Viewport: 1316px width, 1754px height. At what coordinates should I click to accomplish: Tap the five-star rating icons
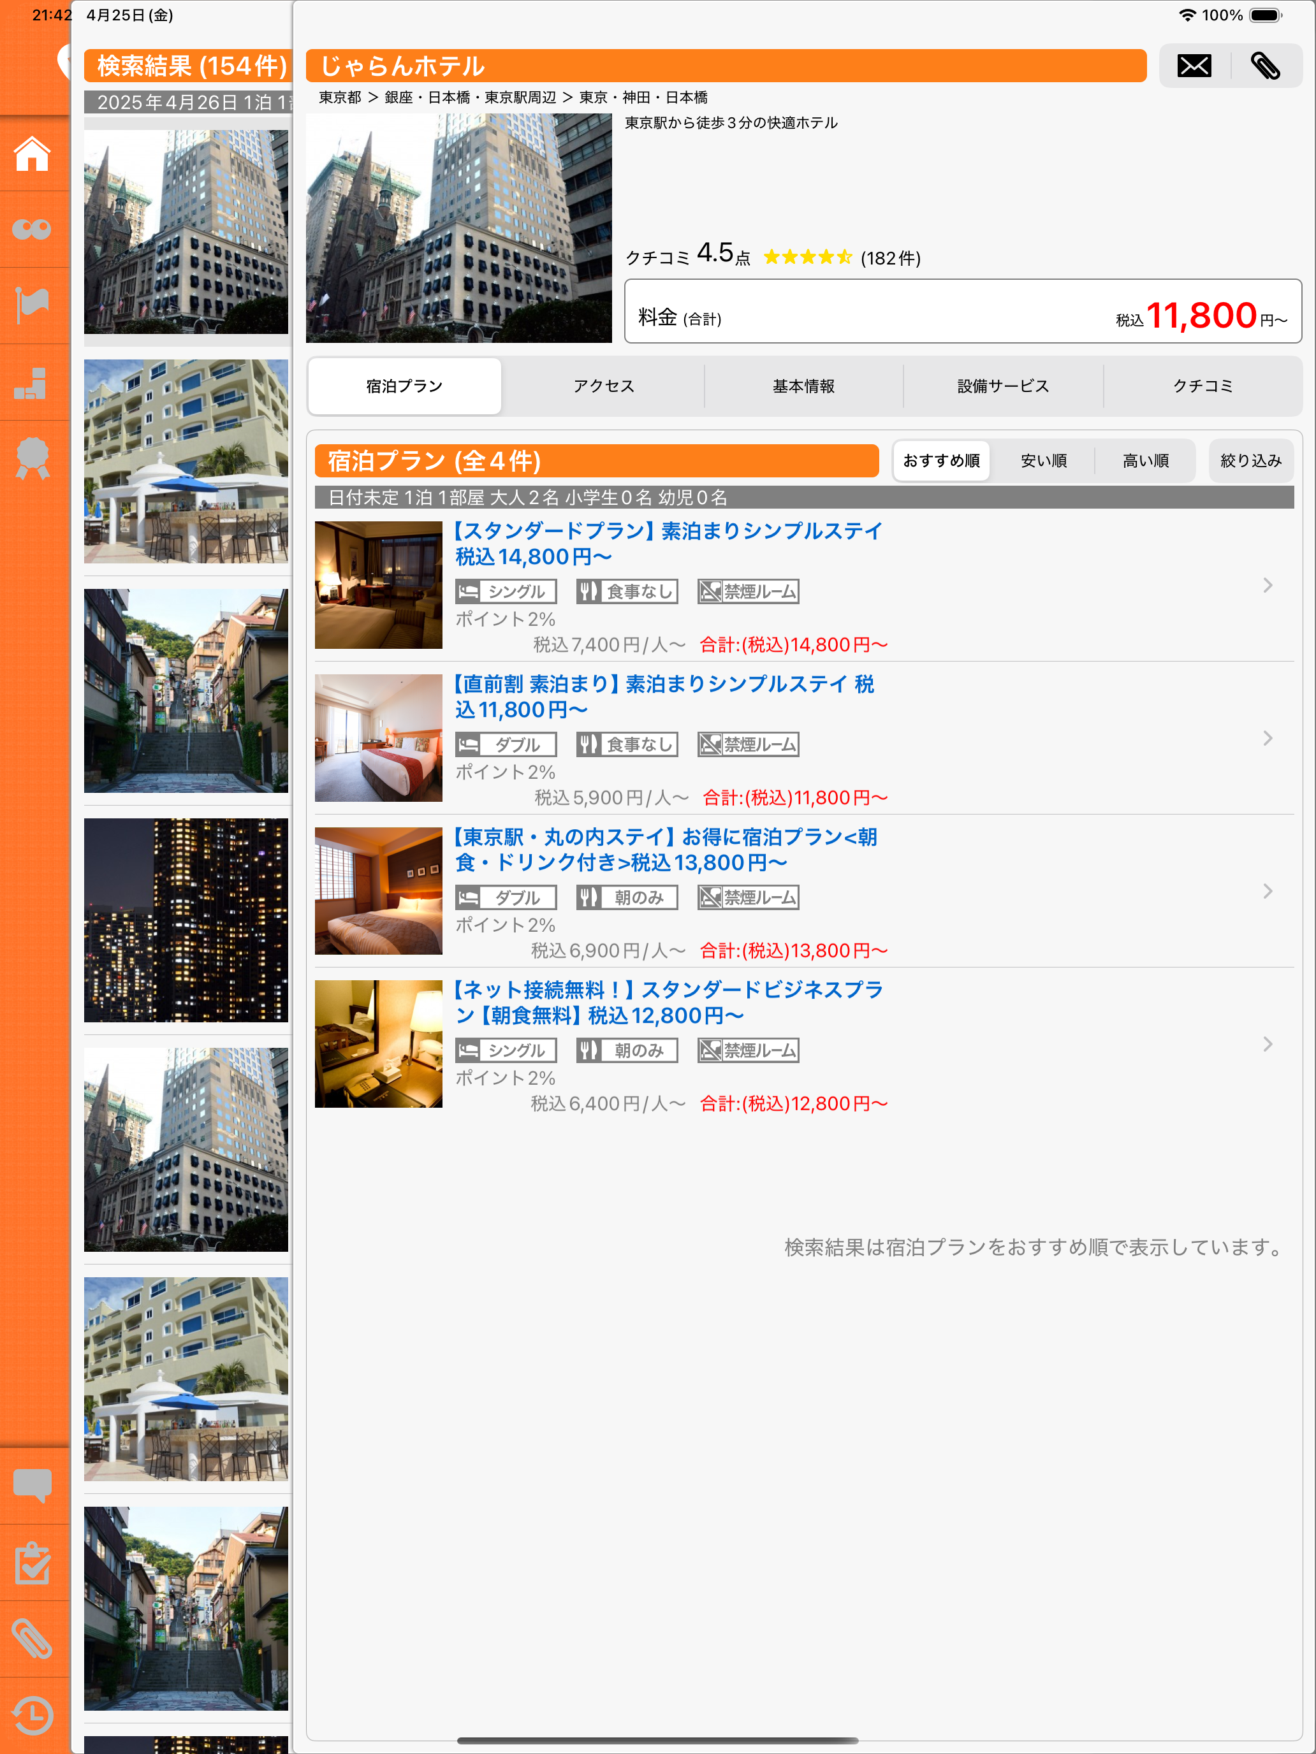(x=808, y=257)
